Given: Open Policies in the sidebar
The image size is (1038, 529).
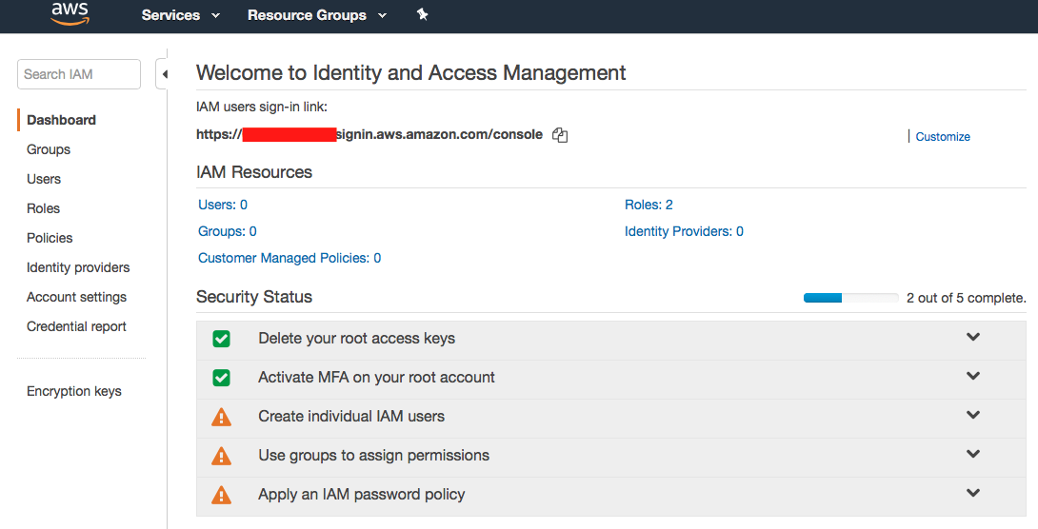Looking at the screenshot, I should pos(50,238).
